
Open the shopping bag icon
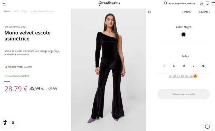tap(213, 3)
